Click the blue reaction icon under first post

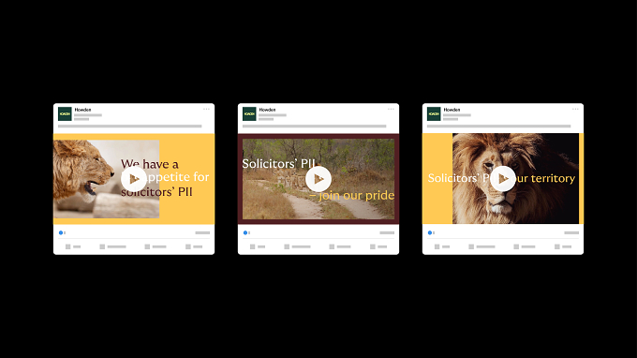tap(61, 232)
